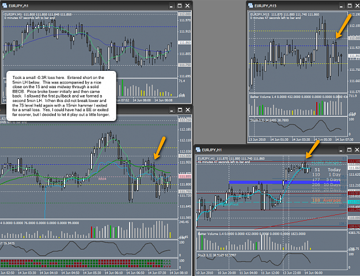This screenshot has width=360, height=276.
Task: Maximize the EURJPY,M1 chart window
Action: pyautogui.click(x=180, y=6)
